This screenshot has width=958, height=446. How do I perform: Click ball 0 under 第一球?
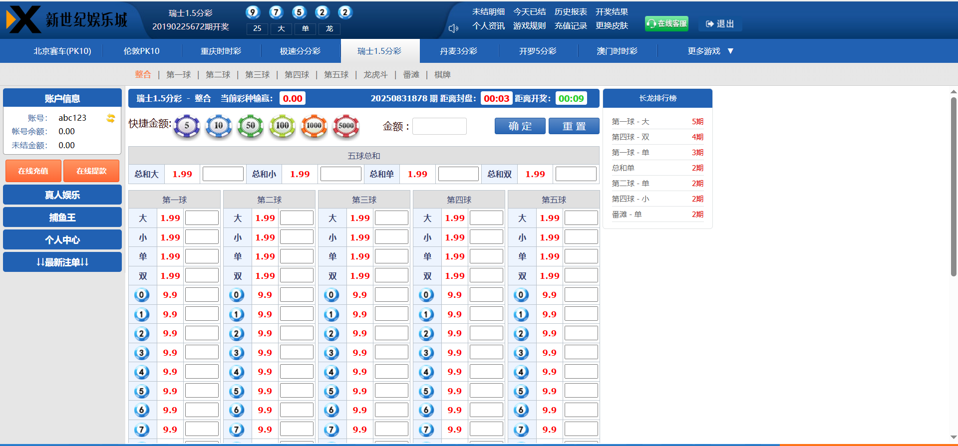click(x=141, y=295)
